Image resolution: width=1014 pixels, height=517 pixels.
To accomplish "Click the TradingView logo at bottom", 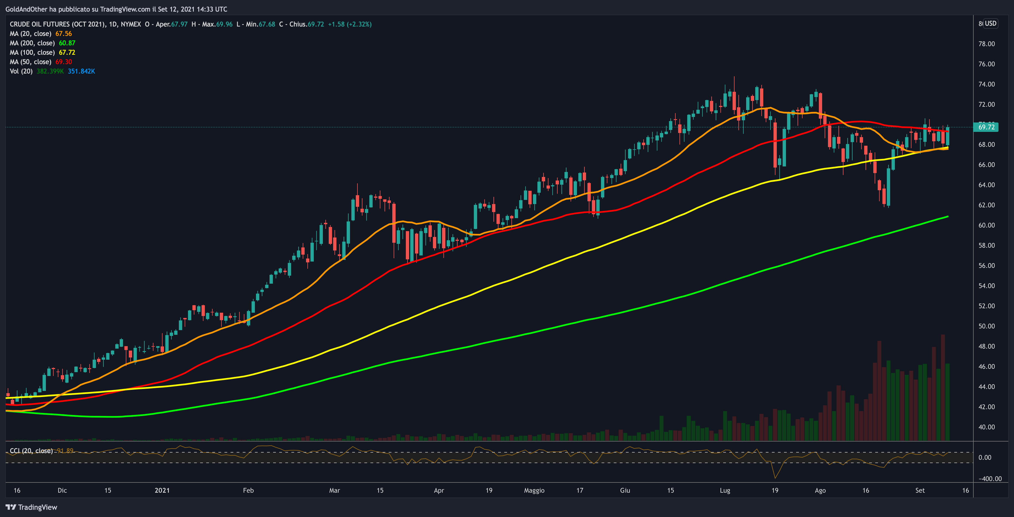I will click(x=31, y=507).
